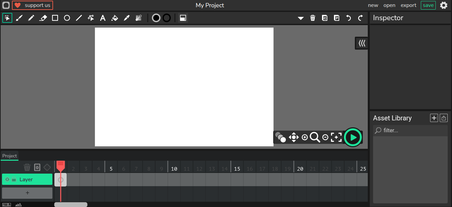
Task: Collapse the Inspector panel with chevrons
Action: [x=361, y=43]
